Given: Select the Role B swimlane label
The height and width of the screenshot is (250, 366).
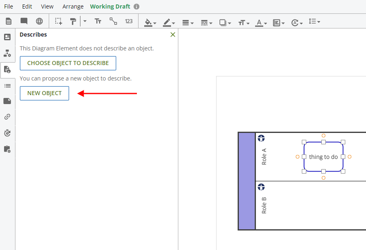Looking at the screenshot, I should coord(264,205).
